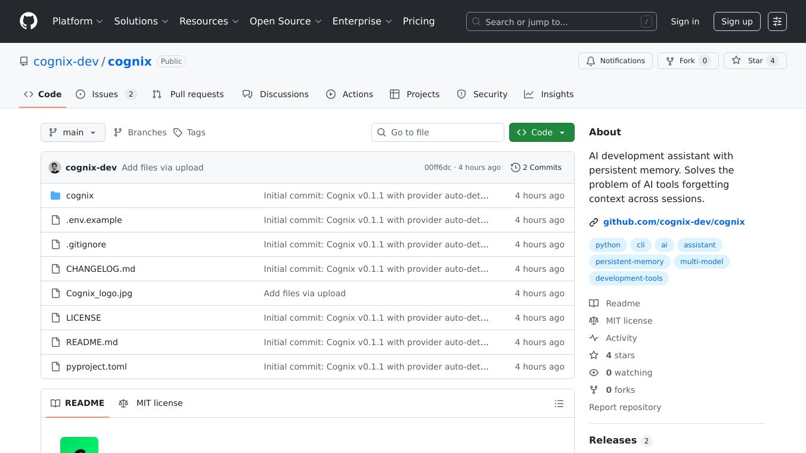806x453 pixels.
Task: Open the github.com/cognix-dev/cognix link
Action: pos(674,222)
